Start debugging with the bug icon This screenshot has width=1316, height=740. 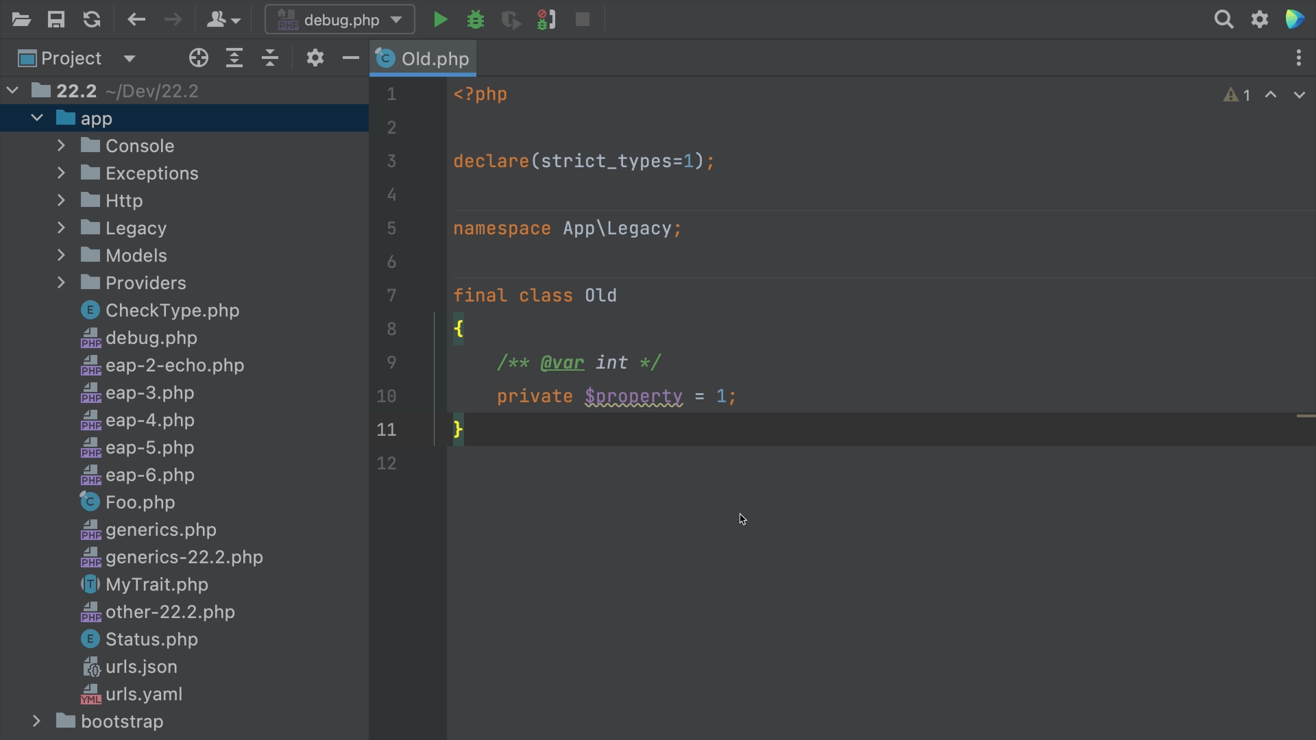(476, 20)
